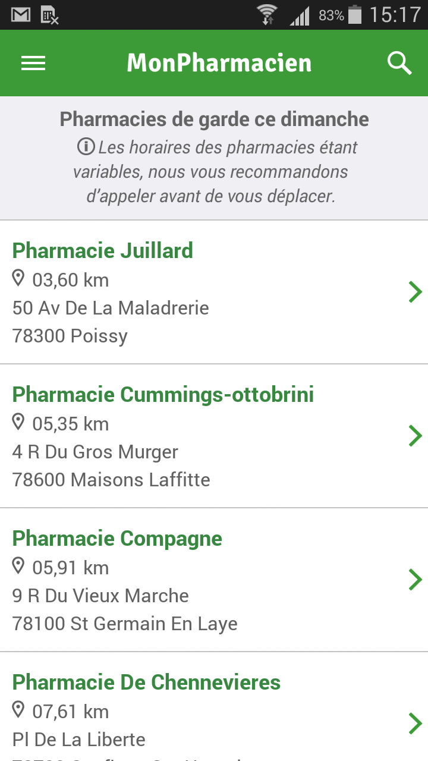The height and width of the screenshot is (761, 428).
Task: Expand Pharmacie Cummings-ottobrini with its chevron
Action: [x=415, y=436]
